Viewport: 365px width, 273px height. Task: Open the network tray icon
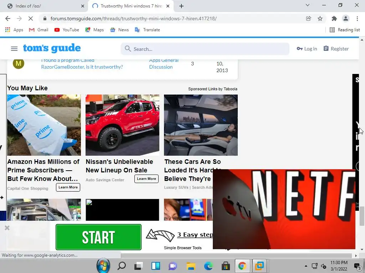click(315, 266)
